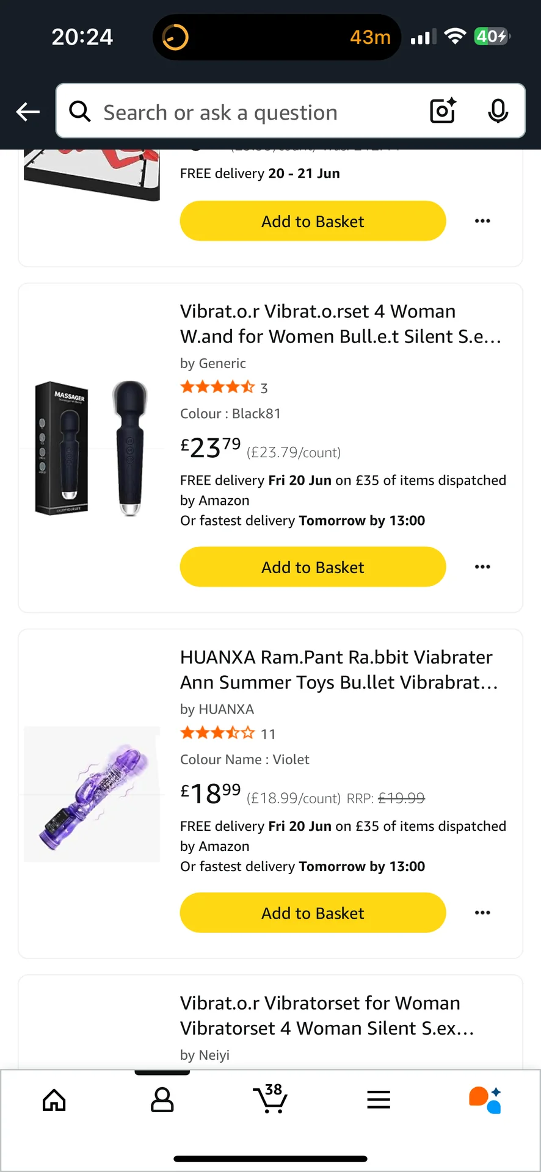Go to Home tab in bottom bar

pos(54,1100)
